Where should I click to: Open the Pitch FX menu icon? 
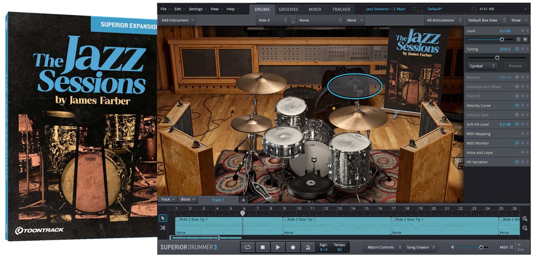point(522,96)
